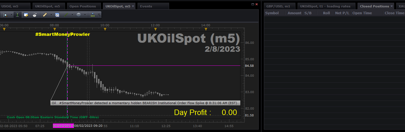The height and width of the screenshot is (132, 405).
Task: Click the #SmartMoneyProwler yellow label
Action: 62,34
